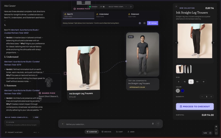Click the Refine your selection input field

click(108, 124)
